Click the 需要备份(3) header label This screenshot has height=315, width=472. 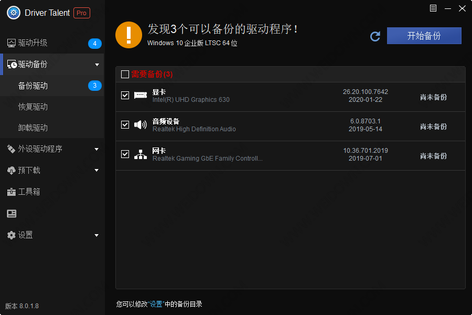point(152,74)
